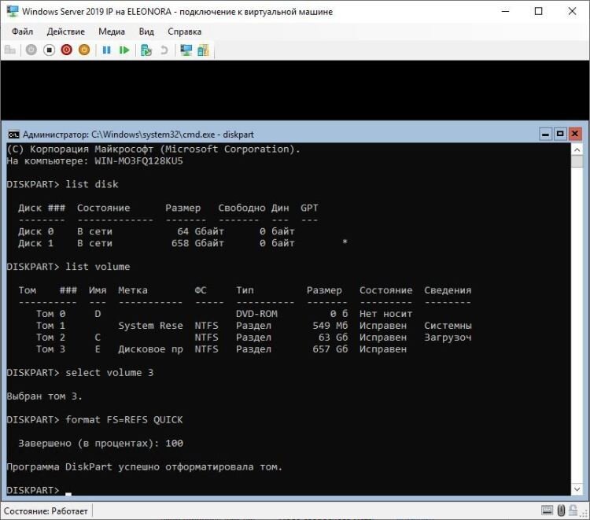Click the share resources toolbar icon

pyautogui.click(x=203, y=50)
